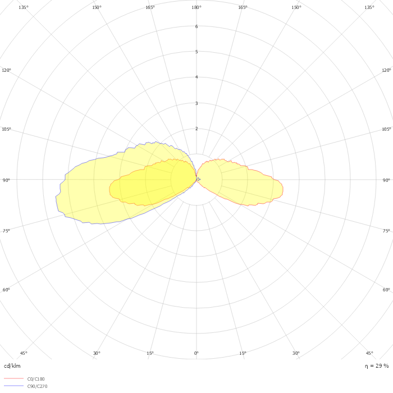This screenshot has height=393, width=393.
Task: Click the small diamond marker at diagram center
Action: pyautogui.click(x=198, y=179)
